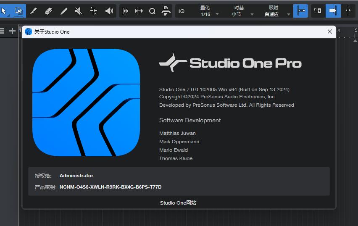The image size is (358, 226).
Task: Open the 量化 1/16 quantize dropdown
Action: (209, 11)
